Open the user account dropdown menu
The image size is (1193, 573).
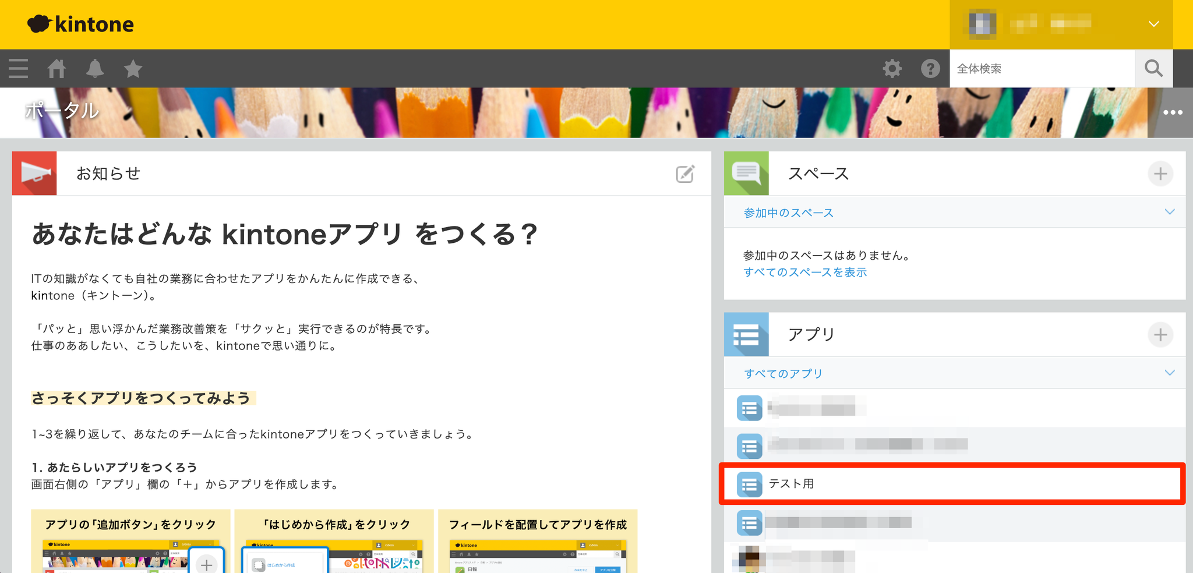coord(1153,24)
